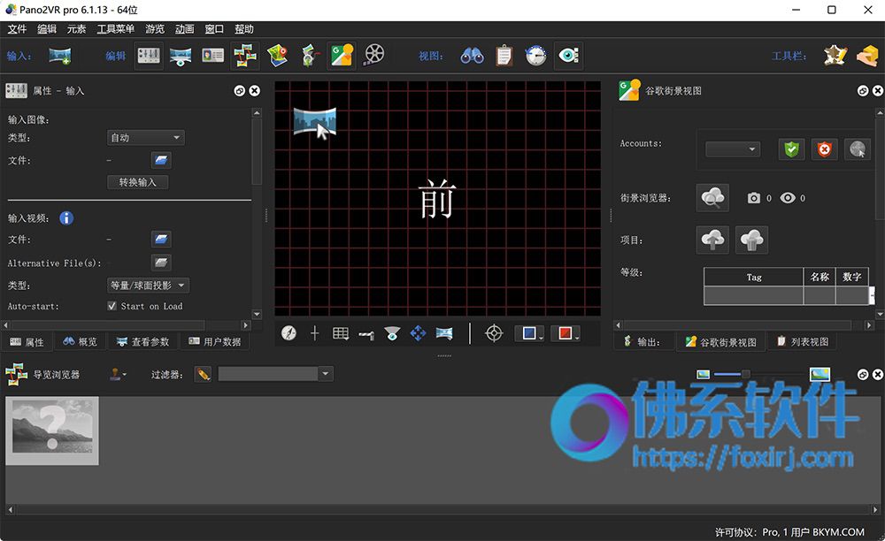Viewport: 885px width, 541px height.
Task: Open the Skin Editor toolbar icon
Action: (309, 56)
